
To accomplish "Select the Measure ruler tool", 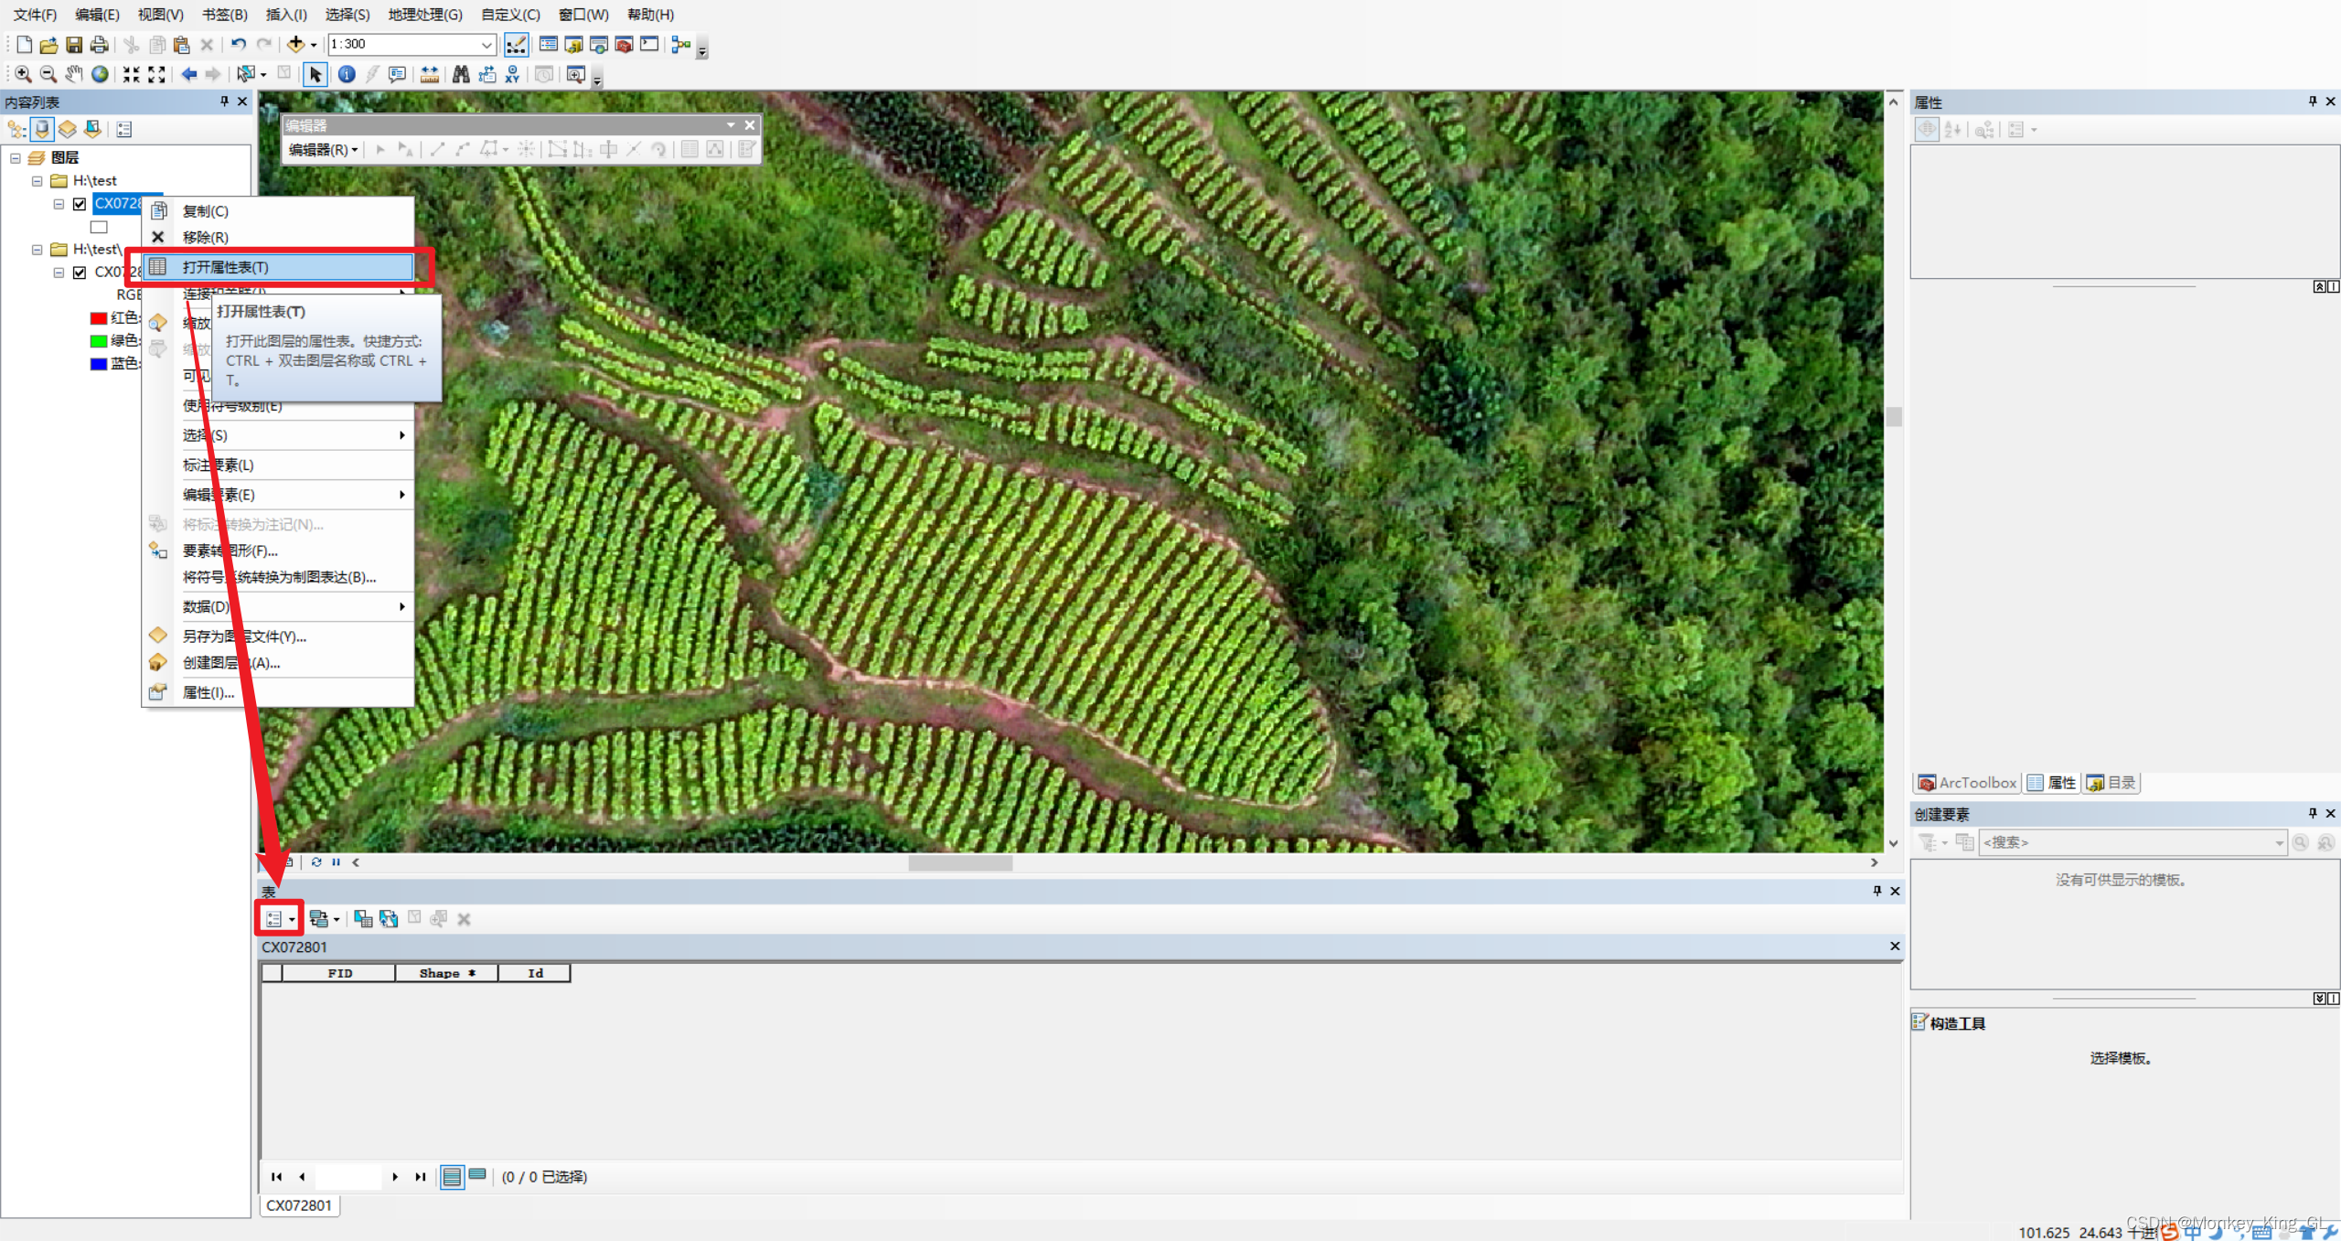I will point(430,74).
